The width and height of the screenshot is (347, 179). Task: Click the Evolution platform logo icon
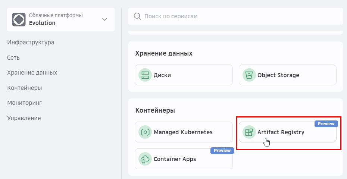pyautogui.click(x=19, y=19)
